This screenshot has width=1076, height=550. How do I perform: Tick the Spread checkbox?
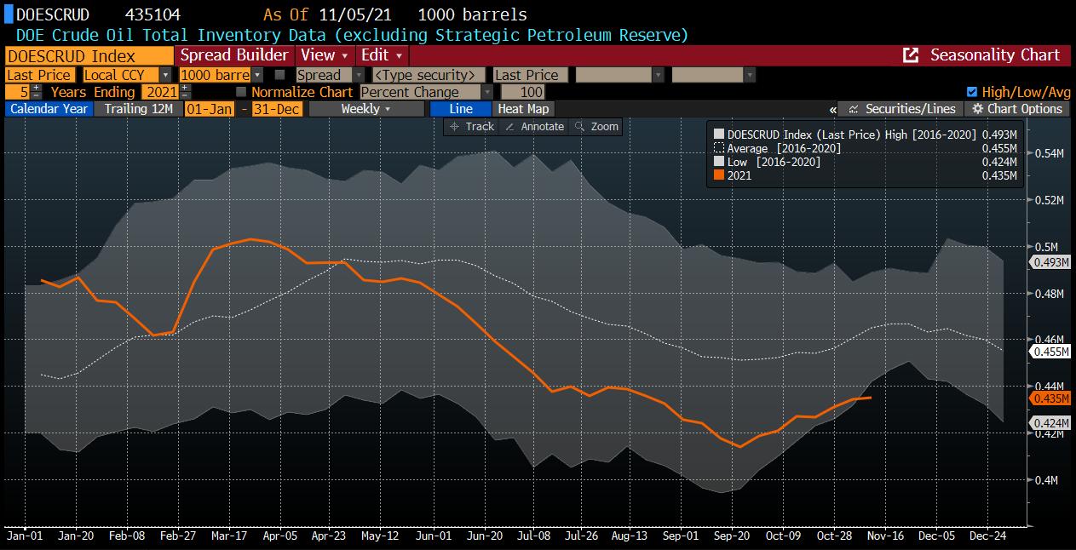coord(279,75)
